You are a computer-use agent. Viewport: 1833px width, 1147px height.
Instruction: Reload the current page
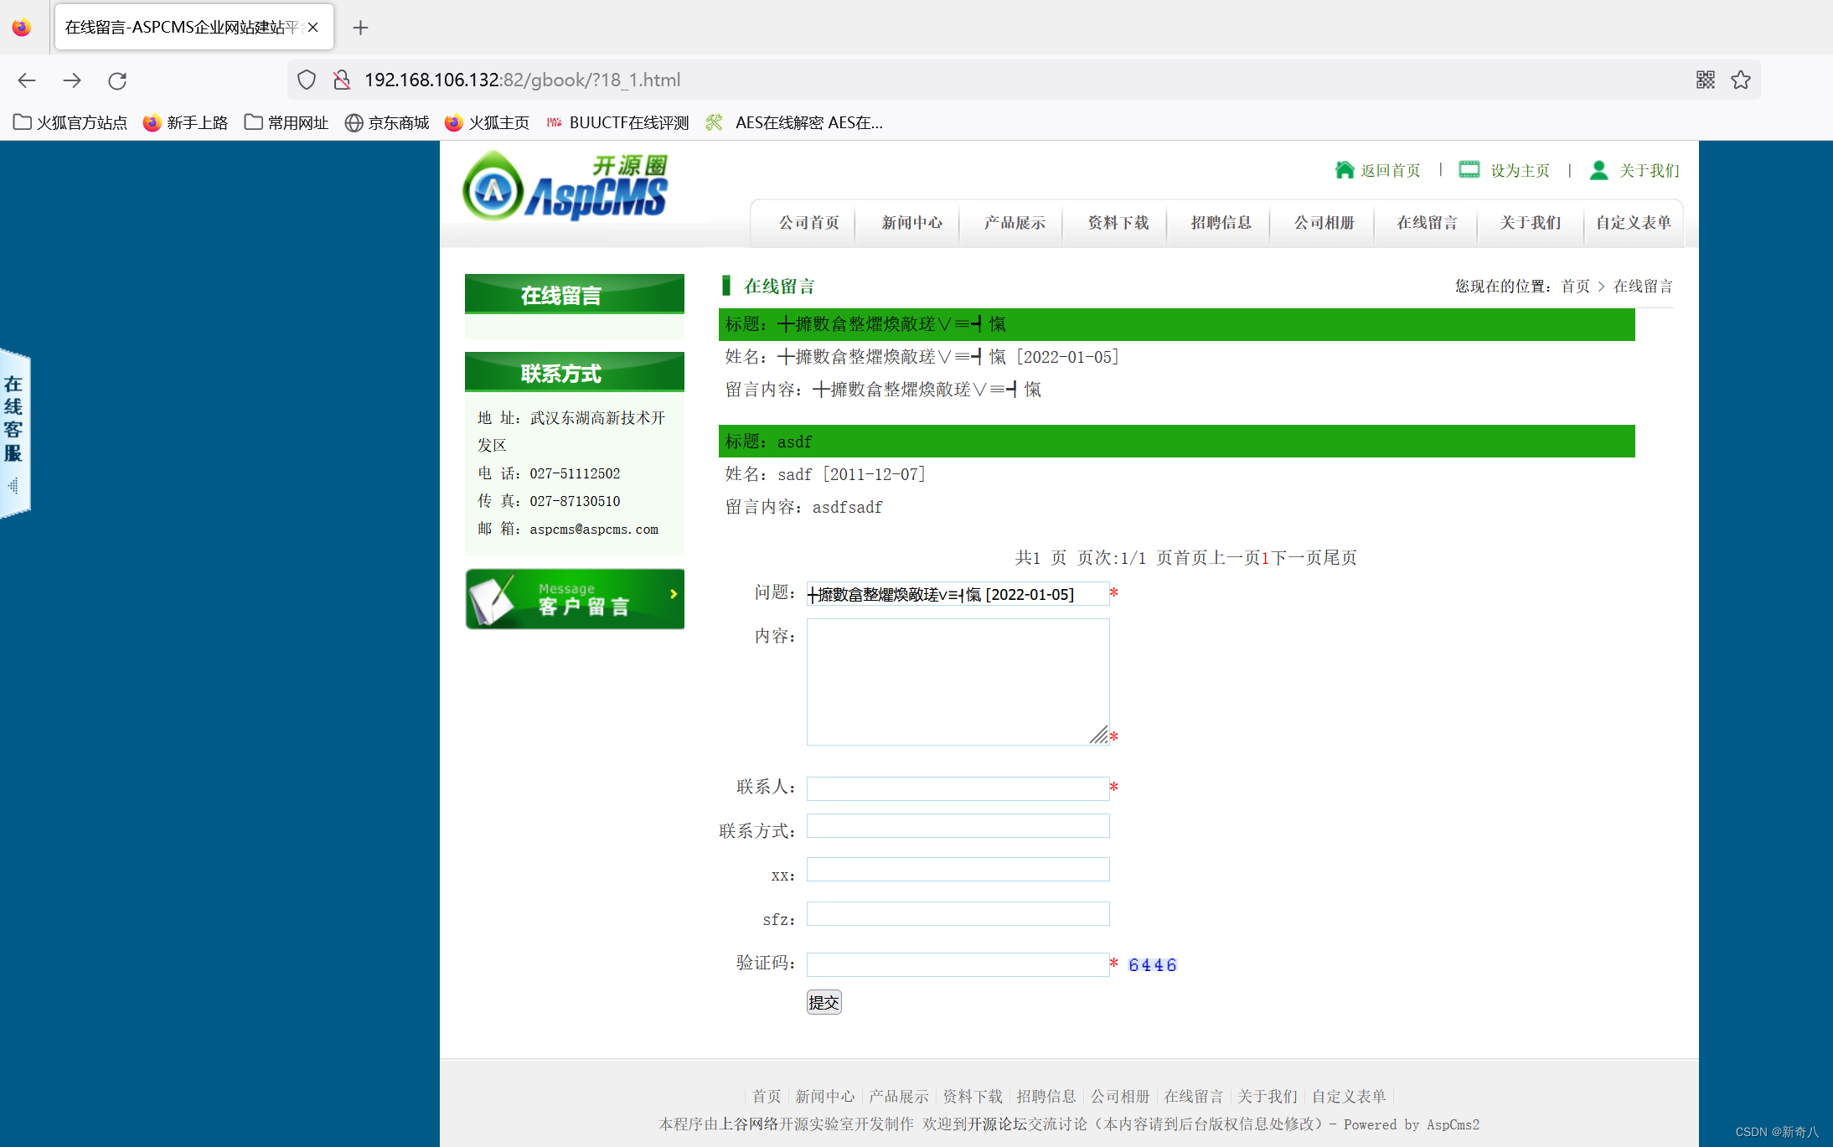(117, 80)
